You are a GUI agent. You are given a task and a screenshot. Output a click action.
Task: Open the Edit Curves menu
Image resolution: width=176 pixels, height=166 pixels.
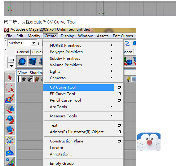click(x=123, y=36)
